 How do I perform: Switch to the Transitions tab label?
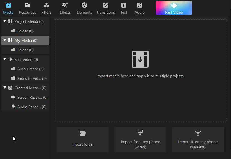click(x=106, y=12)
